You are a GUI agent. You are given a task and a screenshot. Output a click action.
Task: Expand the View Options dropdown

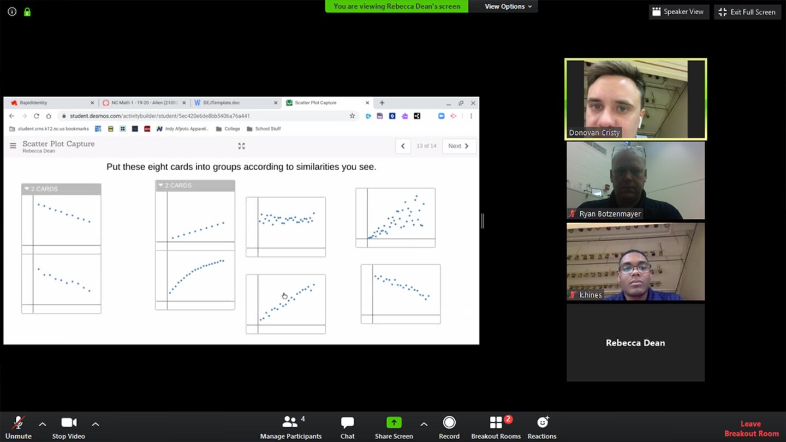point(508,7)
